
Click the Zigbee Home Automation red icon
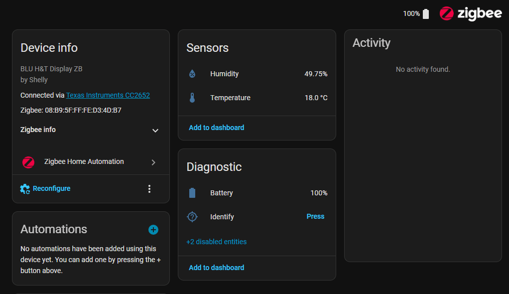(x=28, y=162)
